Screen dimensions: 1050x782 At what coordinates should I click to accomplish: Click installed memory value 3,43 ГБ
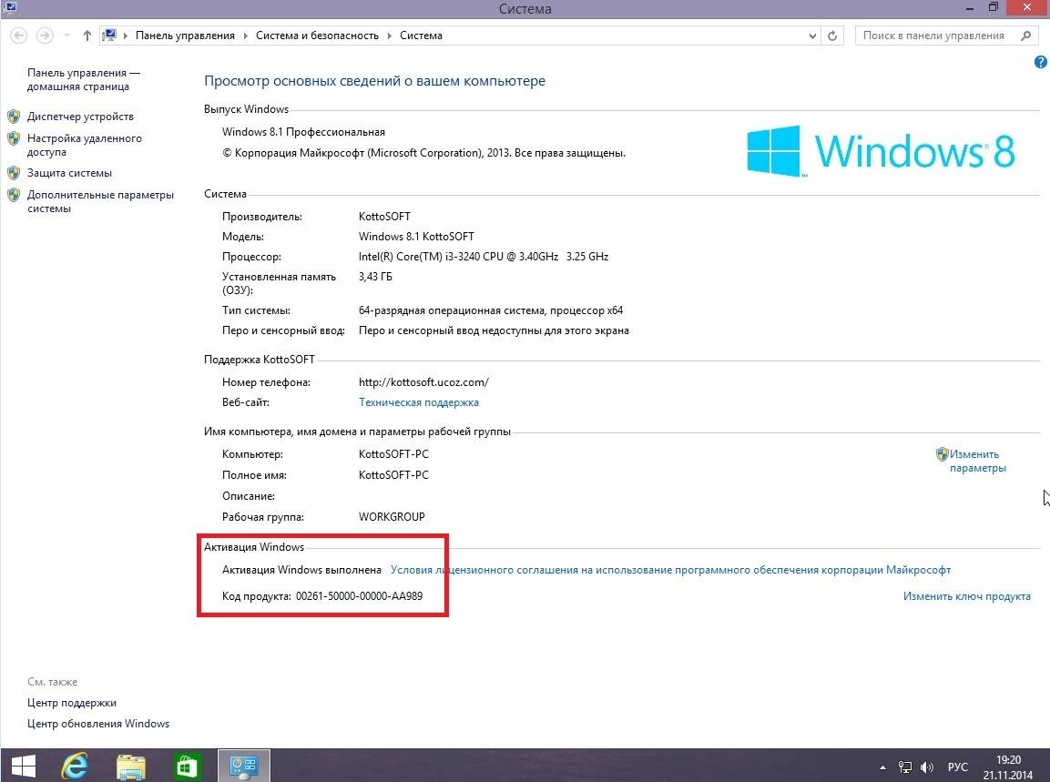376,277
